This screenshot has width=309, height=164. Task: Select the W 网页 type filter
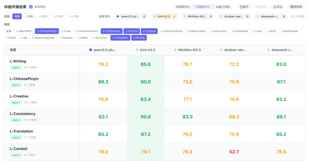(43, 16)
